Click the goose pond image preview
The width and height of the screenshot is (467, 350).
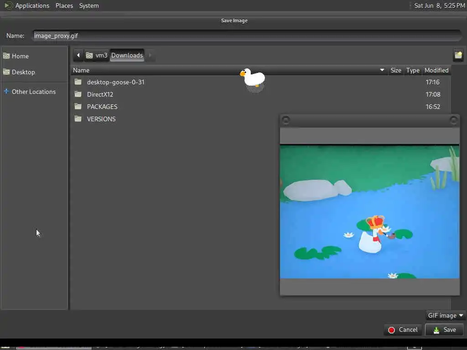pos(369,211)
